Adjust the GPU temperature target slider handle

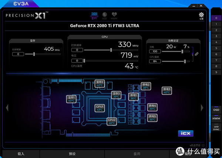(x=185, y=61)
